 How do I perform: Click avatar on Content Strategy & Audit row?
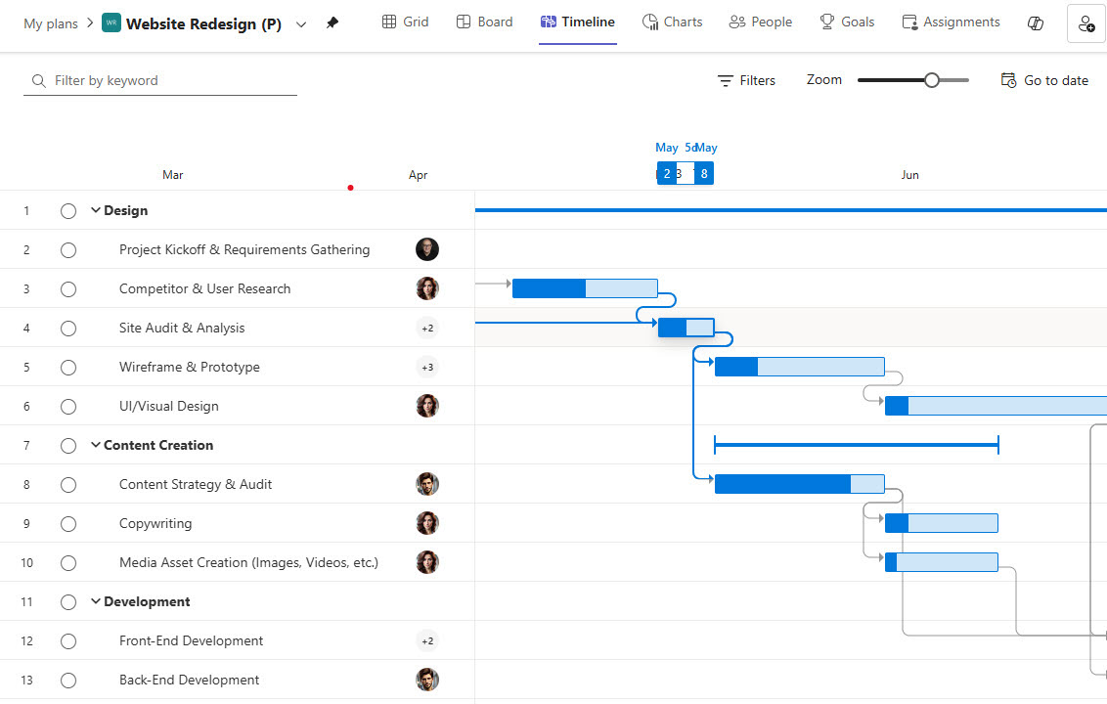click(427, 484)
